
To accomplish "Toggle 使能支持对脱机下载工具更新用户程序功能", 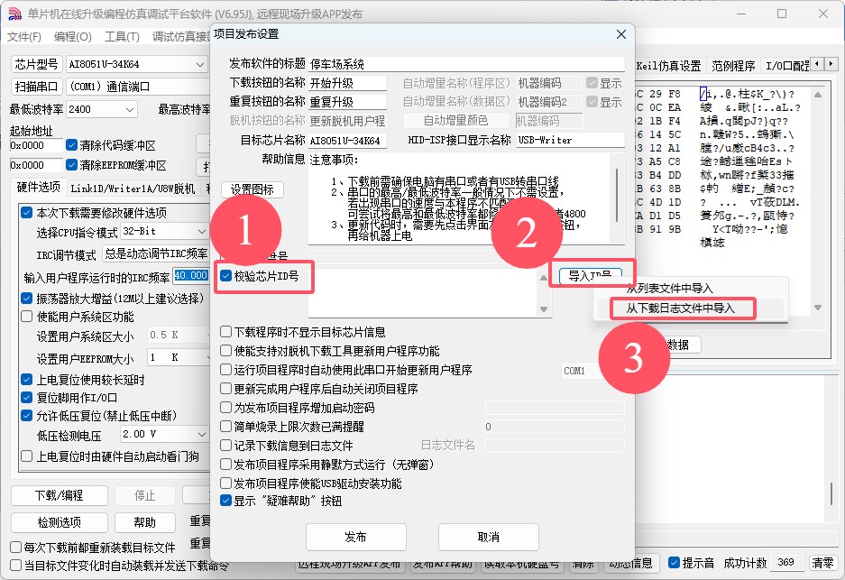I will click(225, 350).
